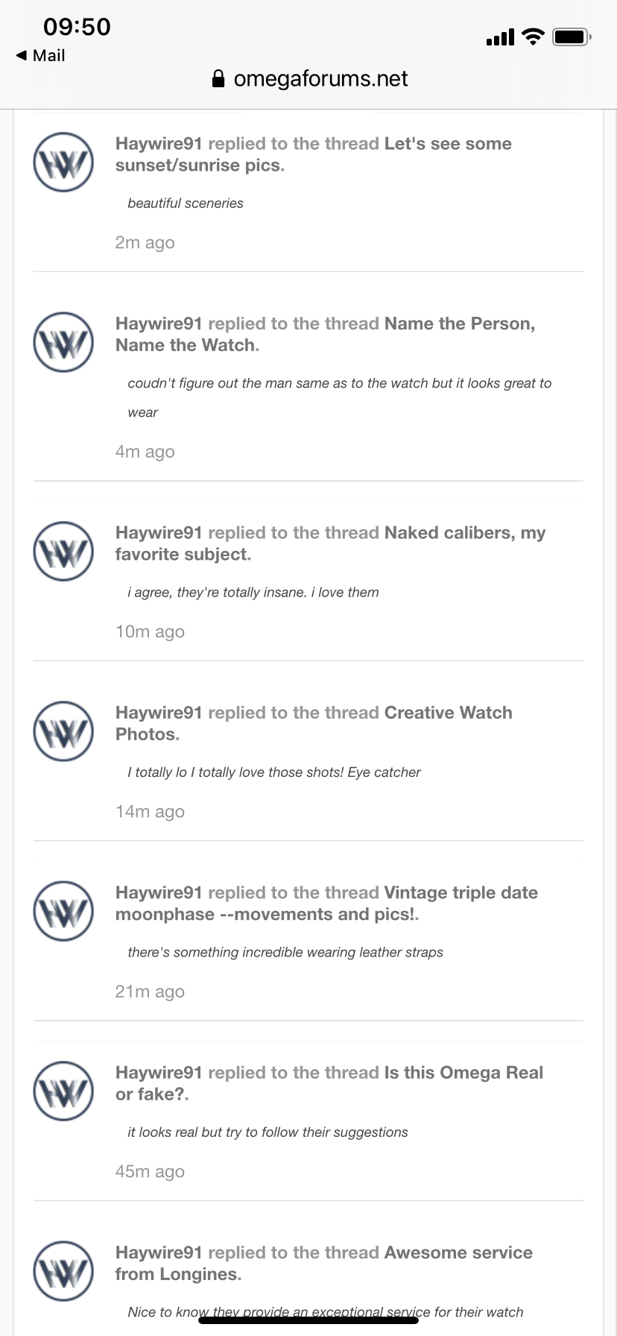The width and height of the screenshot is (617, 1336).
Task: Open the Creative Watch Photos thread
Action: [x=448, y=713]
